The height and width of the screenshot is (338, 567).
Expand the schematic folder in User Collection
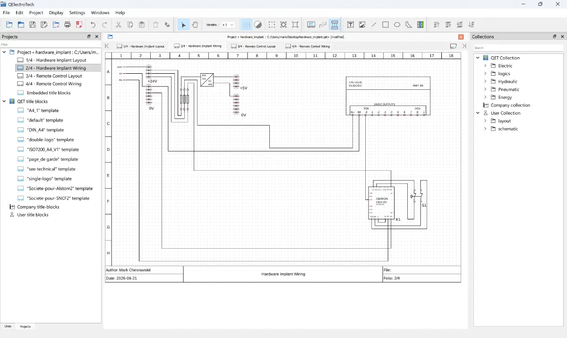tap(485, 129)
